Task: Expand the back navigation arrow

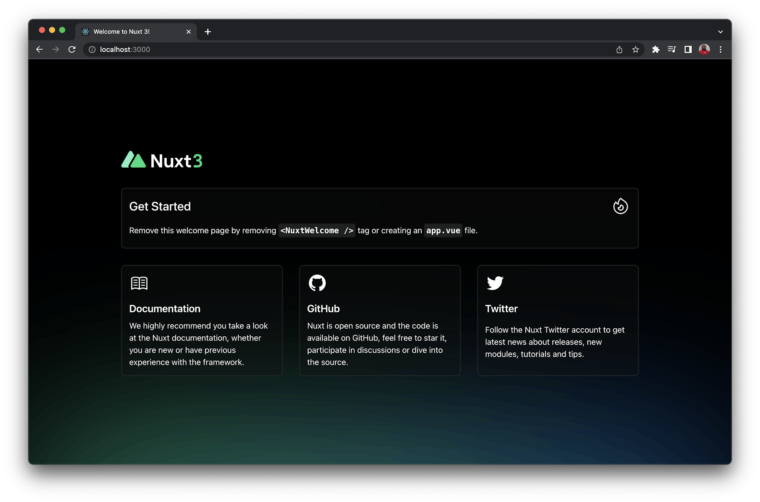Action: pos(40,49)
